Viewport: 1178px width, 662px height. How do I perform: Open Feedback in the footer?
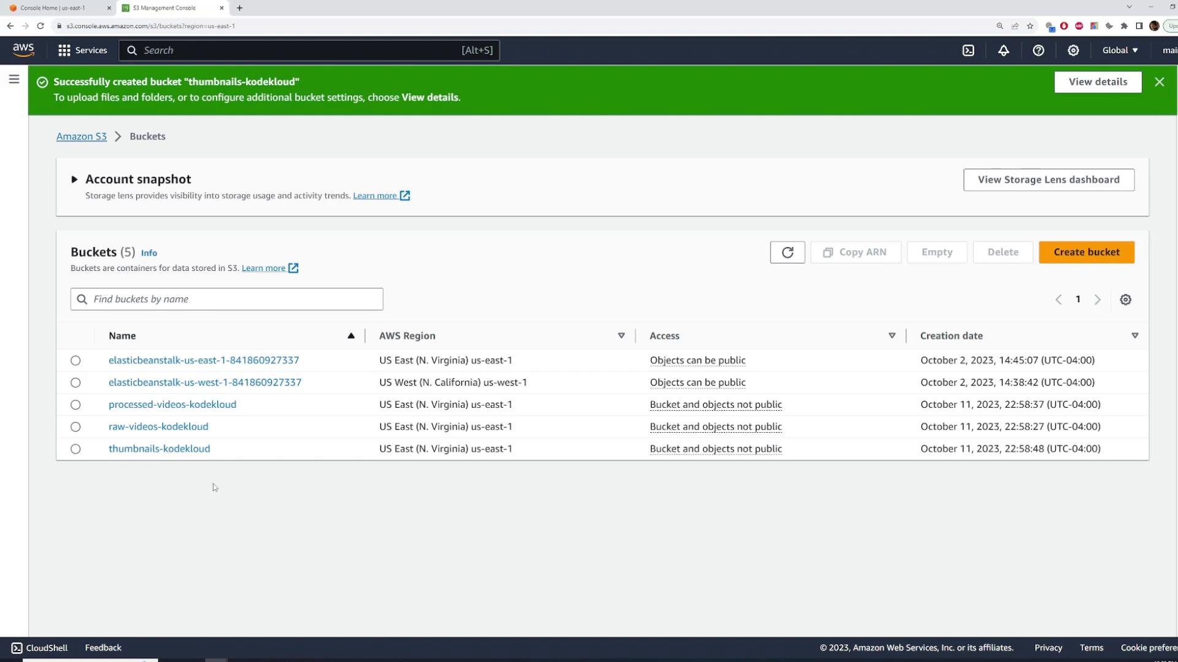103,647
